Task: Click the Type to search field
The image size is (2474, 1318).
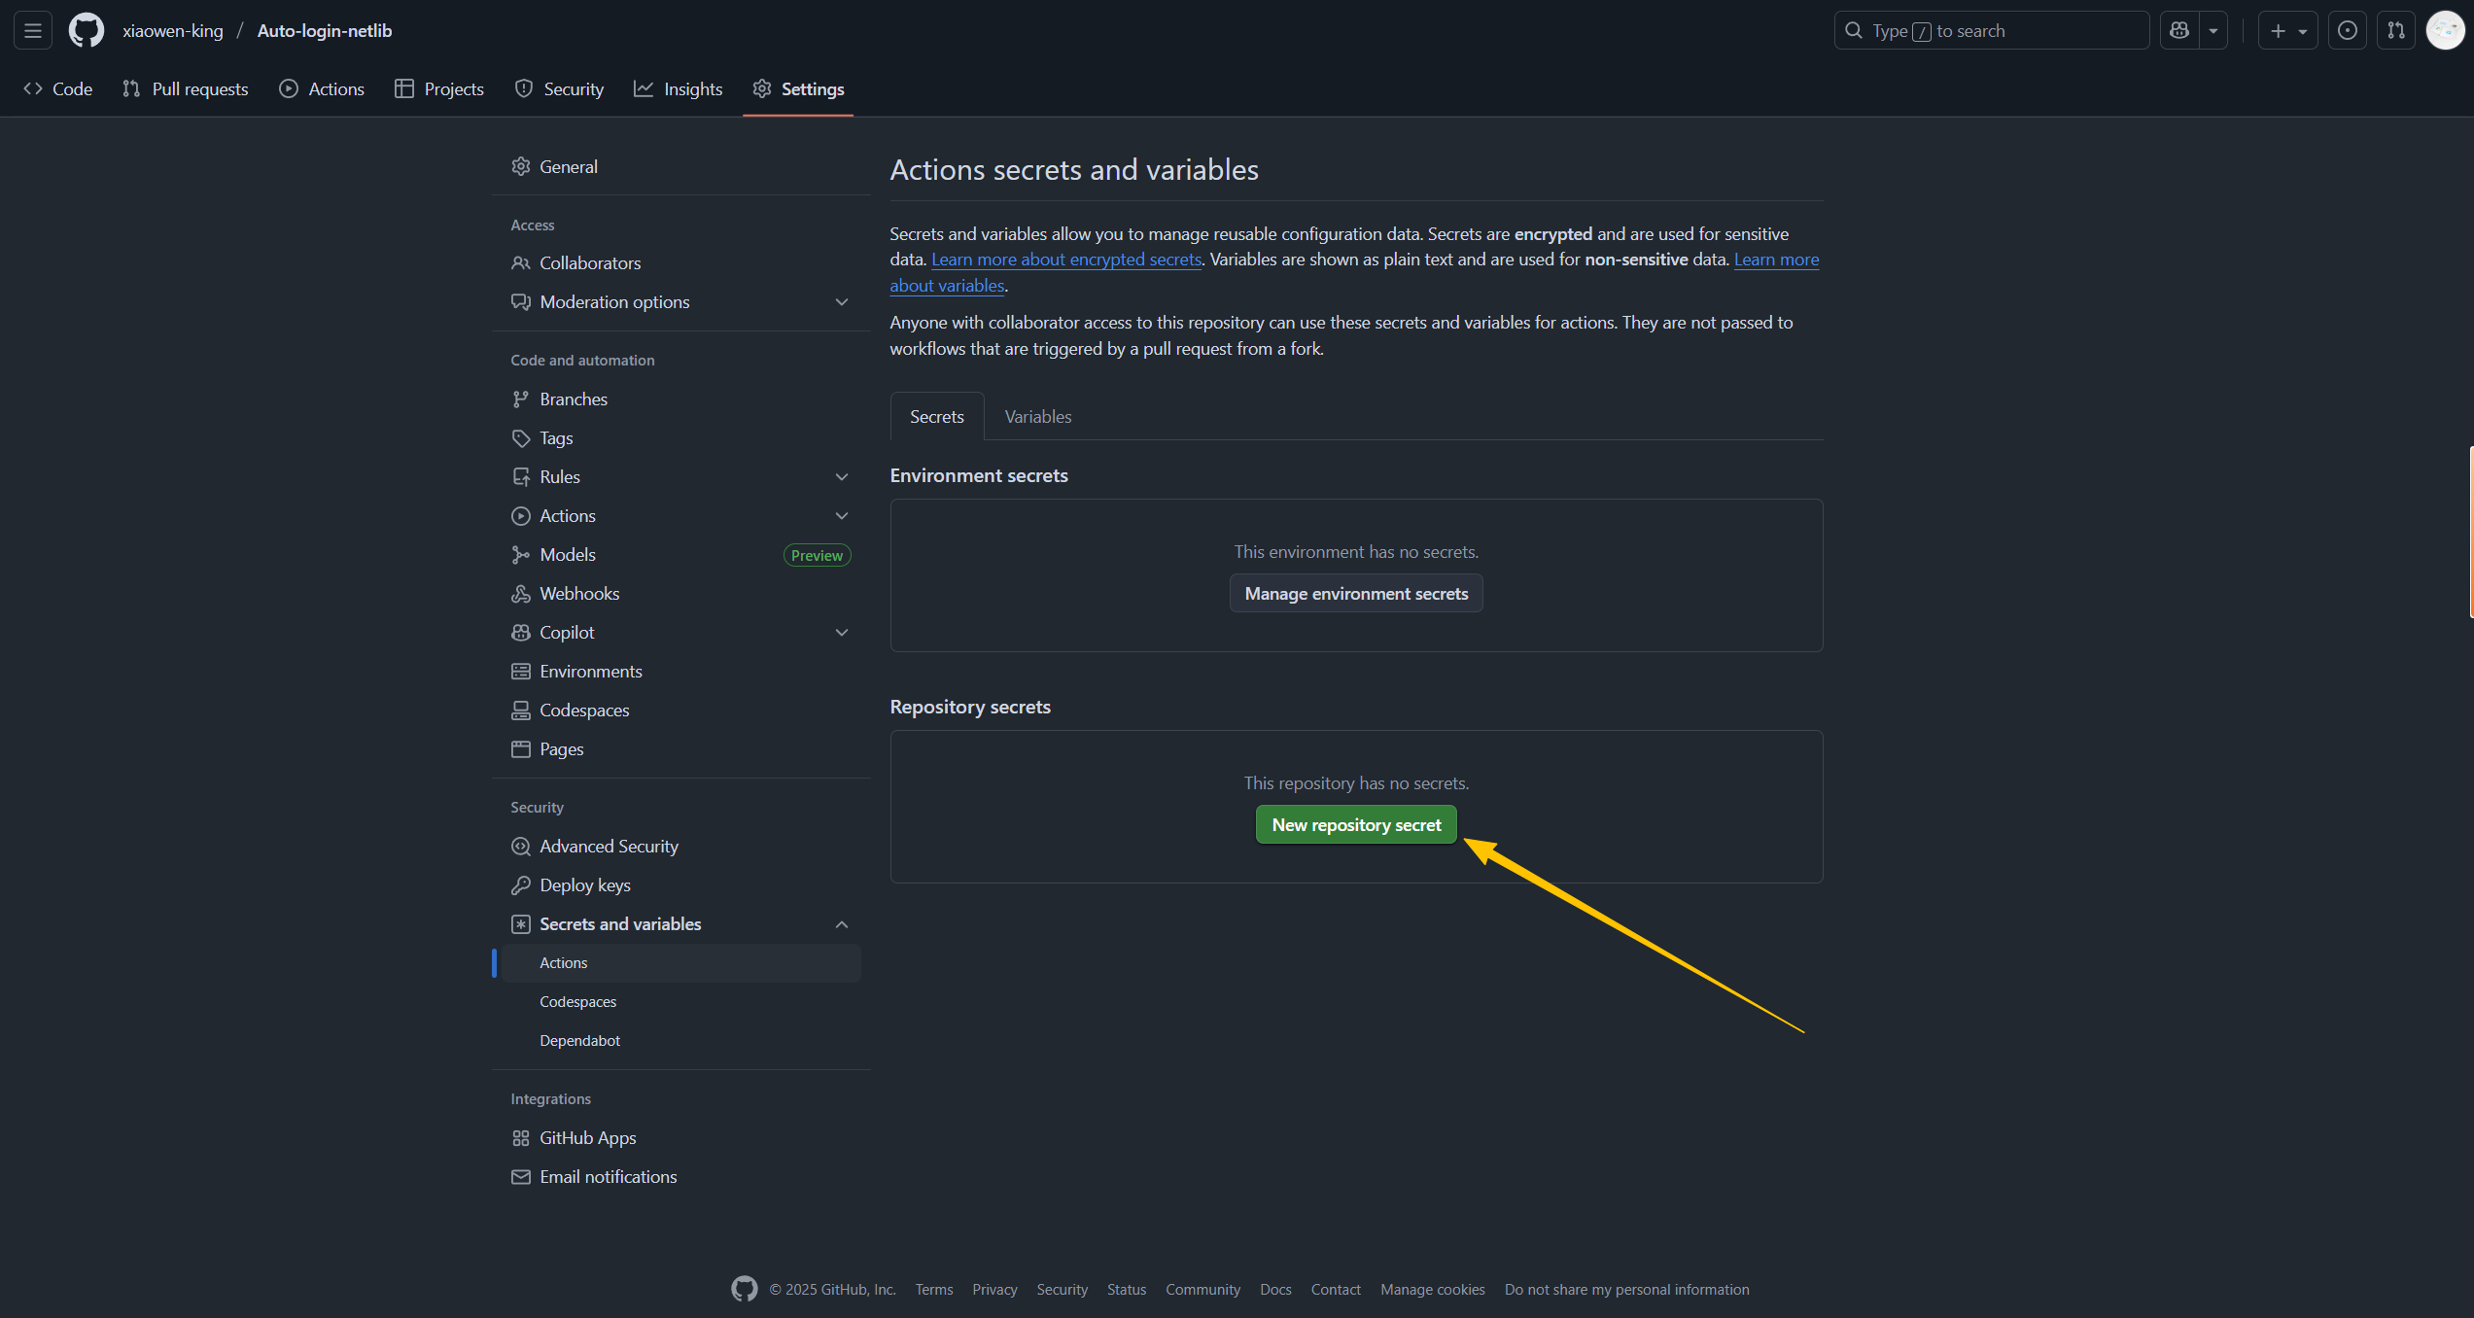Action: click(1990, 31)
